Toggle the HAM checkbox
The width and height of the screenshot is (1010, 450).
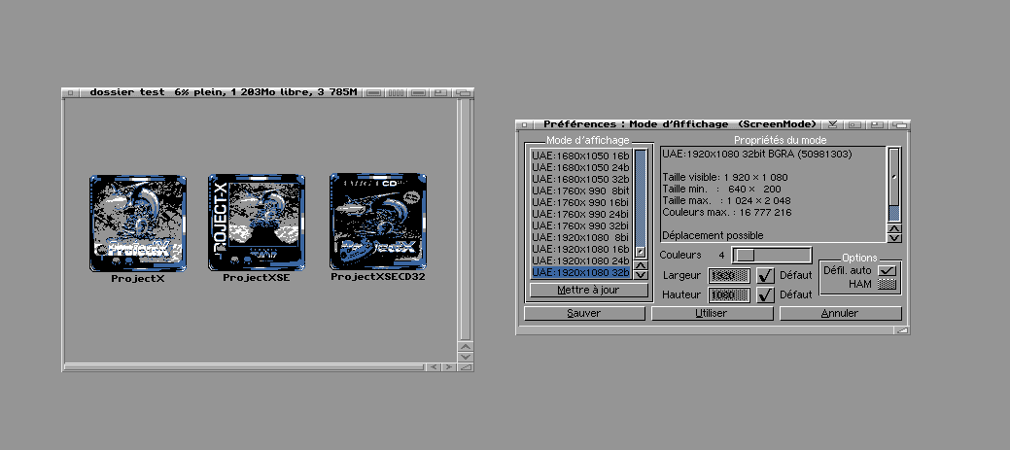(888, 284)
